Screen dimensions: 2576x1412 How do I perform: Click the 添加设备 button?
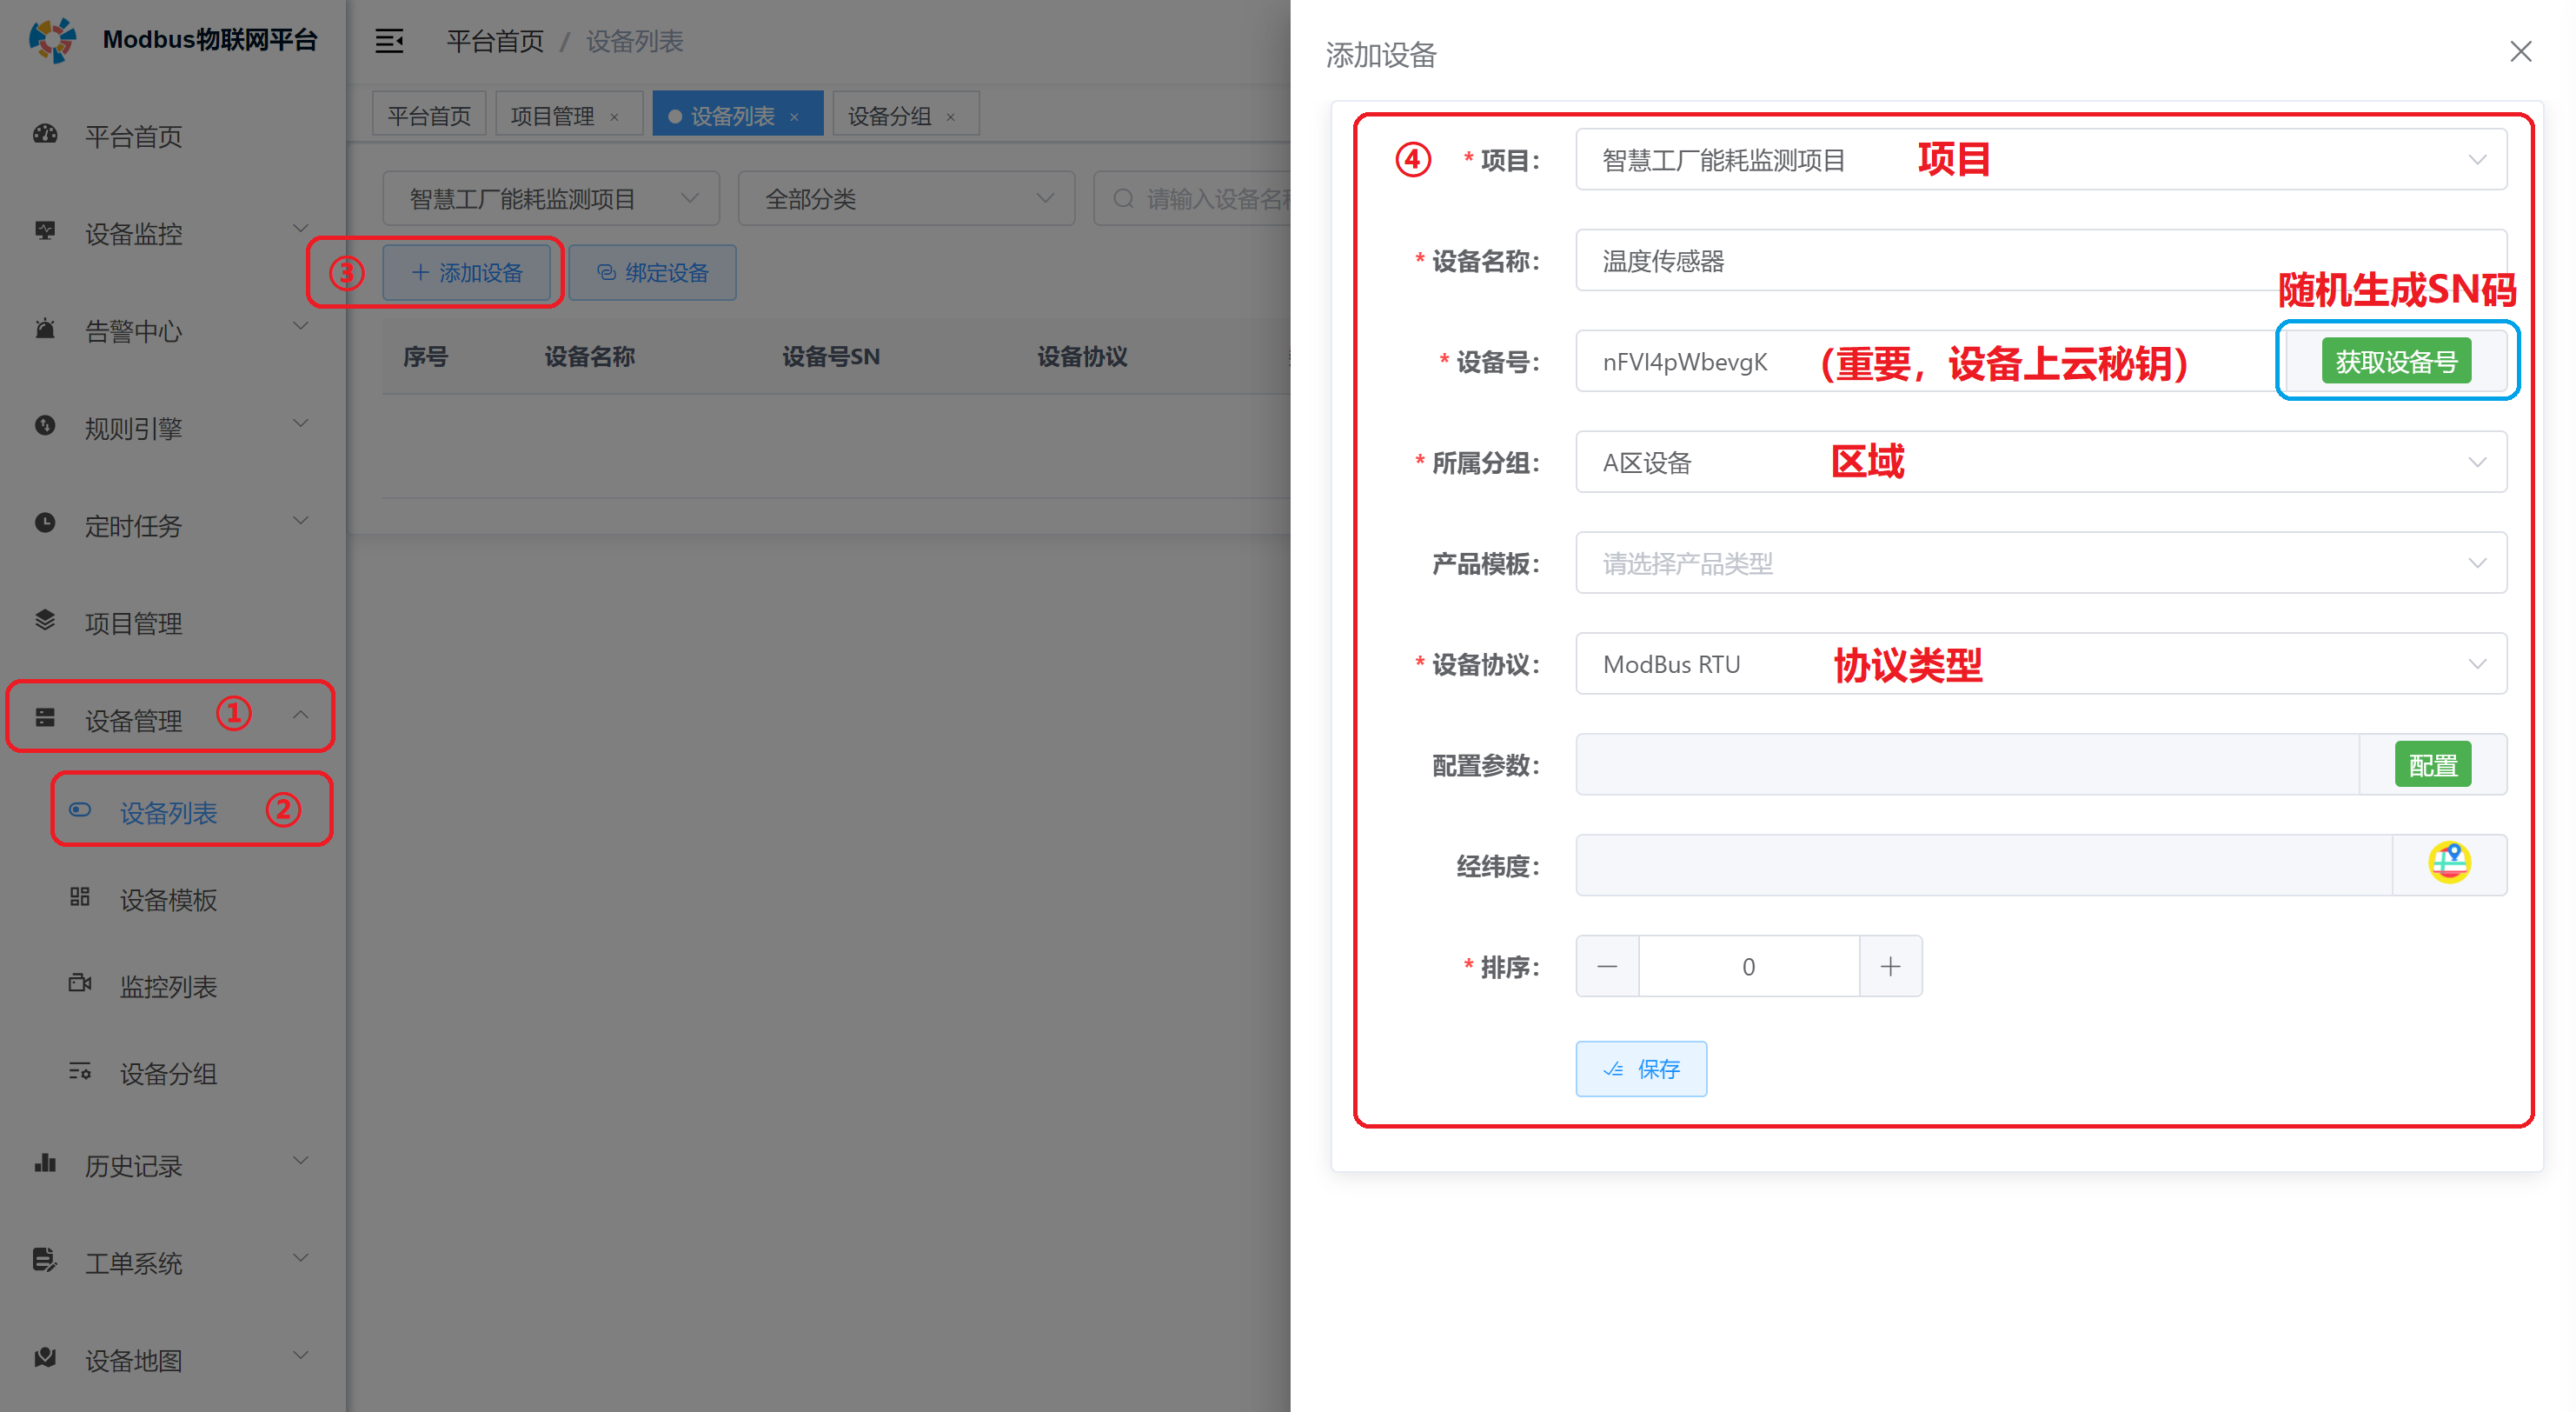click(467, 272)
